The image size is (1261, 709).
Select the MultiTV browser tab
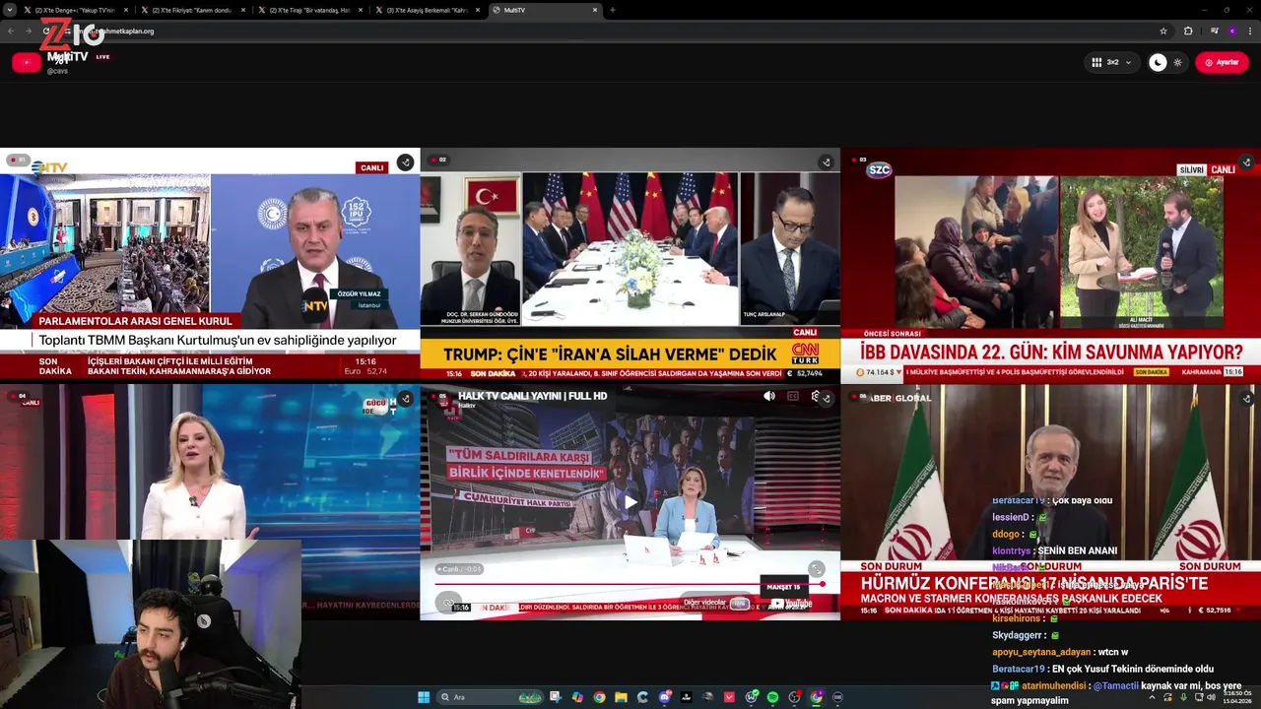pos(544,10)
